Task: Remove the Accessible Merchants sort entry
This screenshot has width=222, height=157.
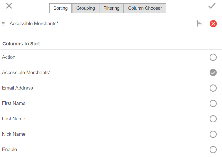Action: click(x=213, y=24)
